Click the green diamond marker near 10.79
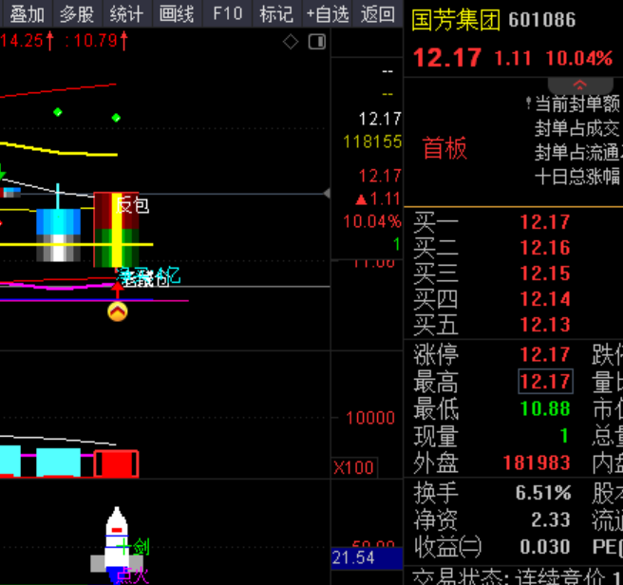 point(116,118)
